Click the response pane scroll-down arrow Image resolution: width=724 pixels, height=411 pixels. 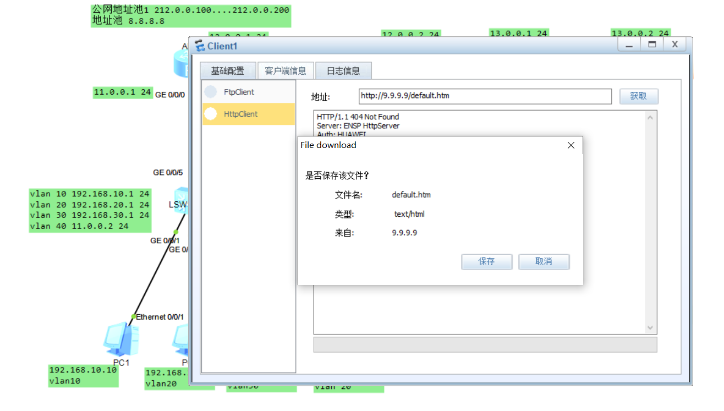[650, 328]
